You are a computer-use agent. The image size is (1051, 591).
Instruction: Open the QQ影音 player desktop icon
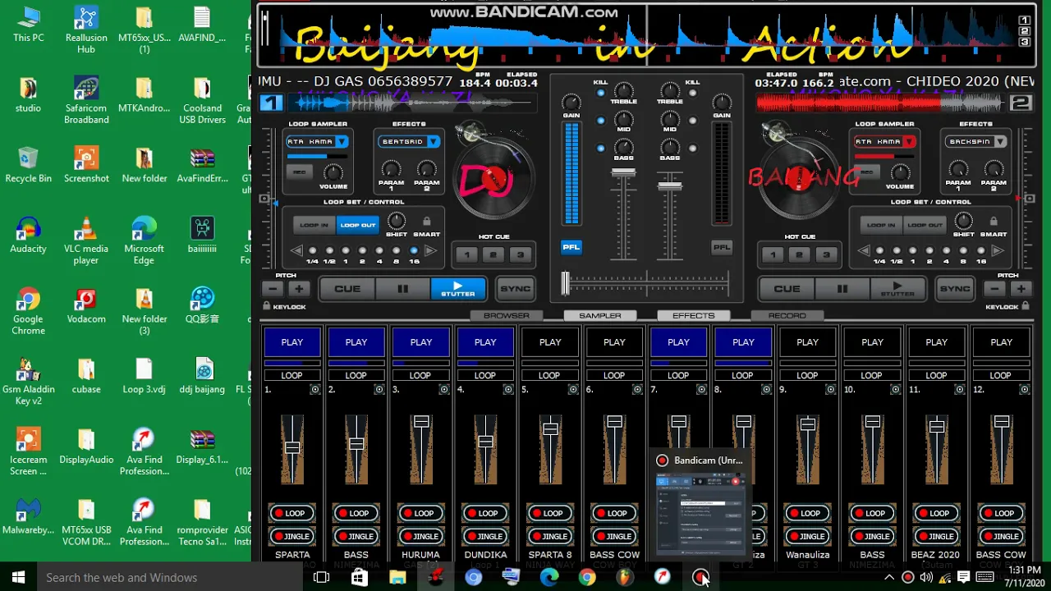click(x=202, y=306)
